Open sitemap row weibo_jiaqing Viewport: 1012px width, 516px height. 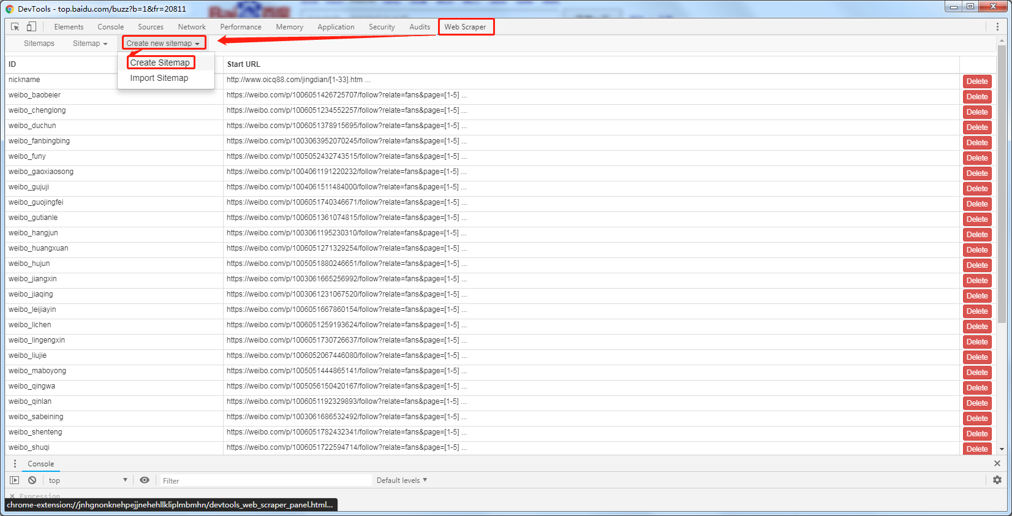pos(500,296)
